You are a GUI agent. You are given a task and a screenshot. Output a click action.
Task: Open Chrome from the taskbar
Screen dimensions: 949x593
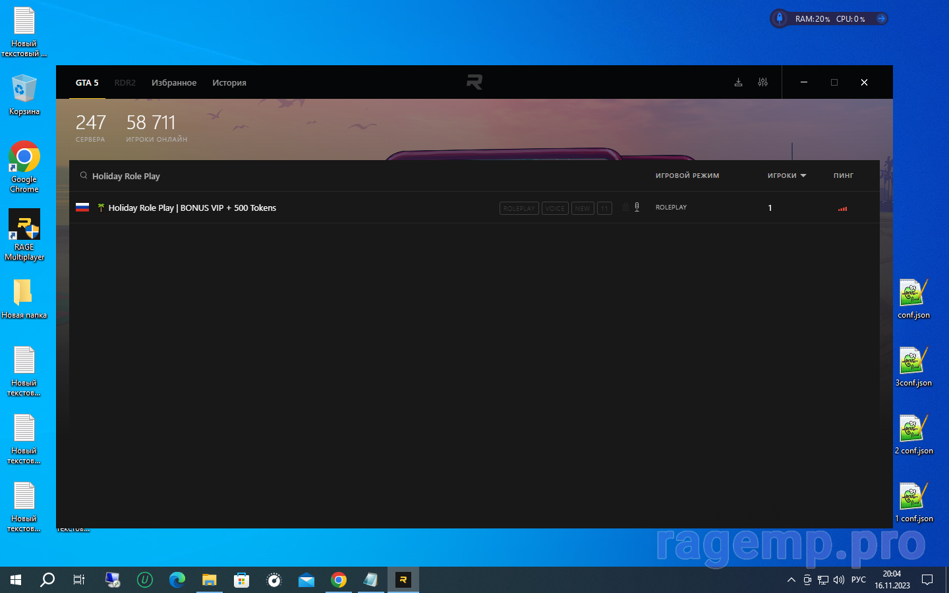click(339, 580)
